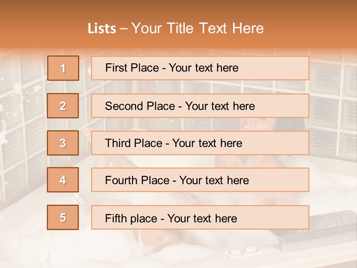Click the orange header banner
Image resolution: width=357 pixels, height=268 pixels.
tap(178, 25)
